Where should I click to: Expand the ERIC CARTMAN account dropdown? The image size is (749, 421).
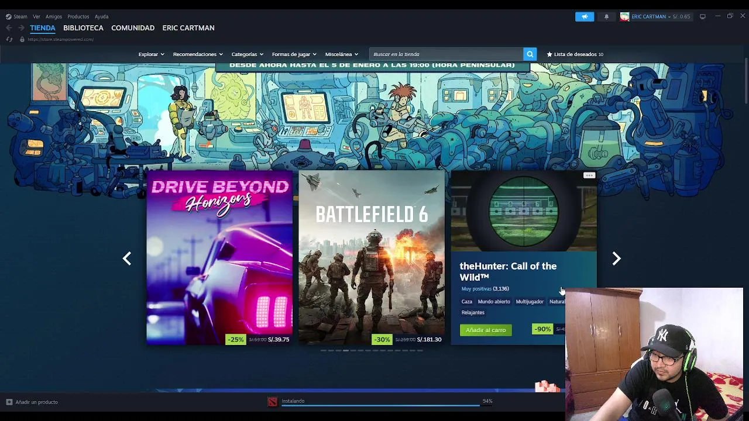(651, 16)
